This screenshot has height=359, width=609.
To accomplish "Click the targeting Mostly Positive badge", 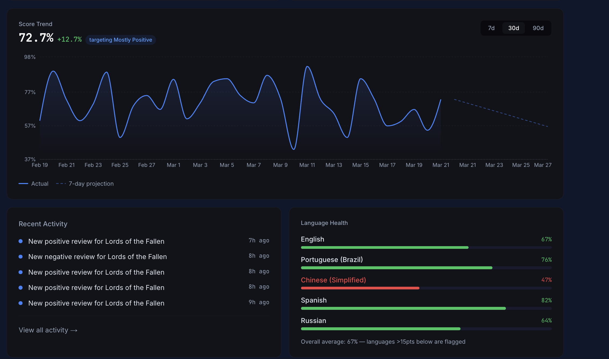I will 121,40.
